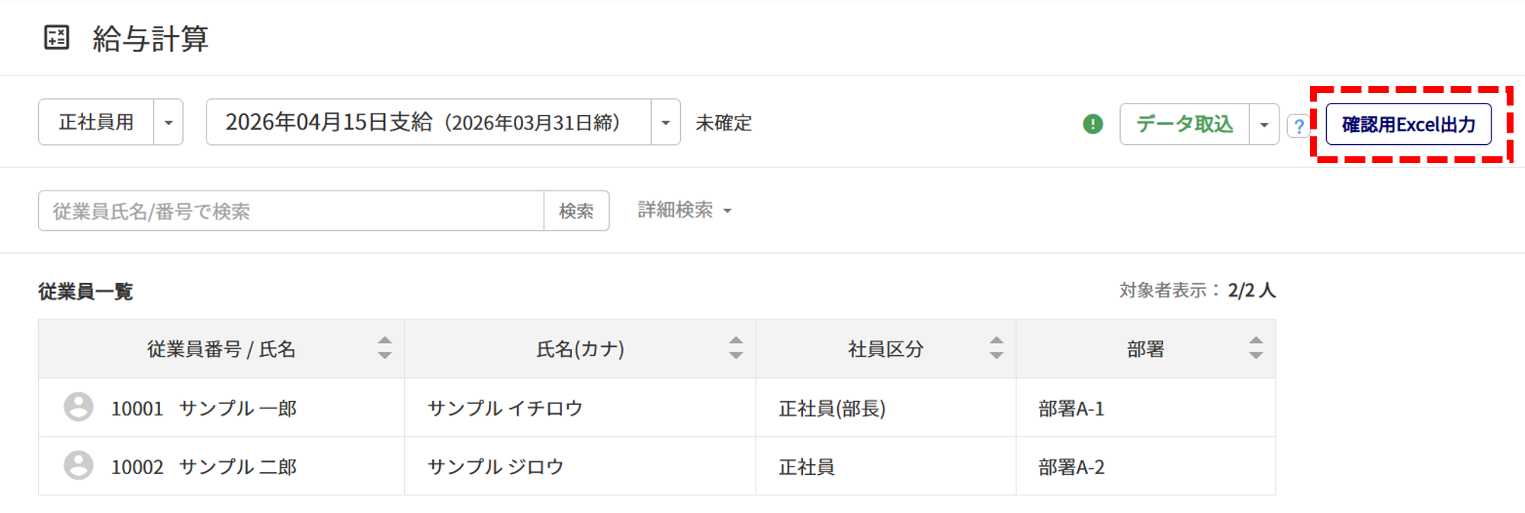Sort by 従業員番号 / 氏名 column arrows

click(384, 348)
